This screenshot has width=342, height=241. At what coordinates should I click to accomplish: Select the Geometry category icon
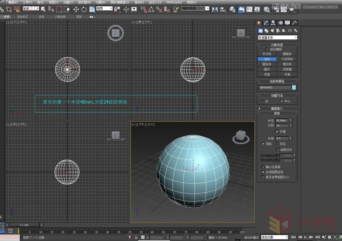[260, 31]
